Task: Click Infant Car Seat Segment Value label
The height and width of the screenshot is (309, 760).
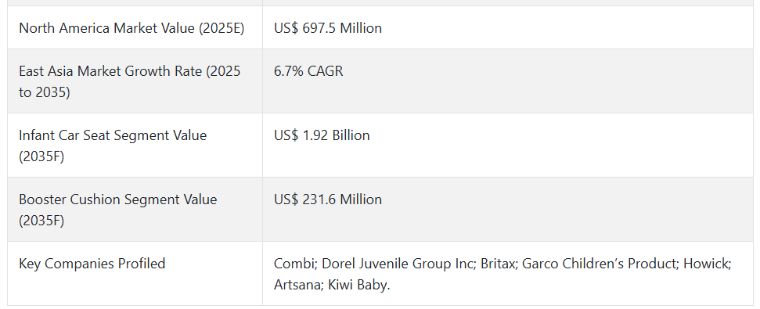Action: 113,146
